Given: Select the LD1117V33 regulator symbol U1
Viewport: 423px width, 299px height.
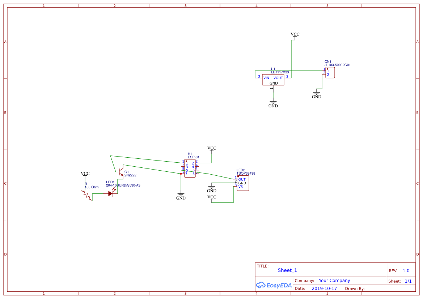Looking at the screenshot, I should 273,80.
